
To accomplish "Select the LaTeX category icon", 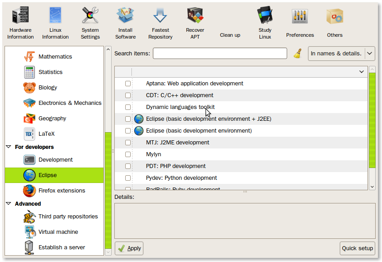I will (x=29, y=134).
